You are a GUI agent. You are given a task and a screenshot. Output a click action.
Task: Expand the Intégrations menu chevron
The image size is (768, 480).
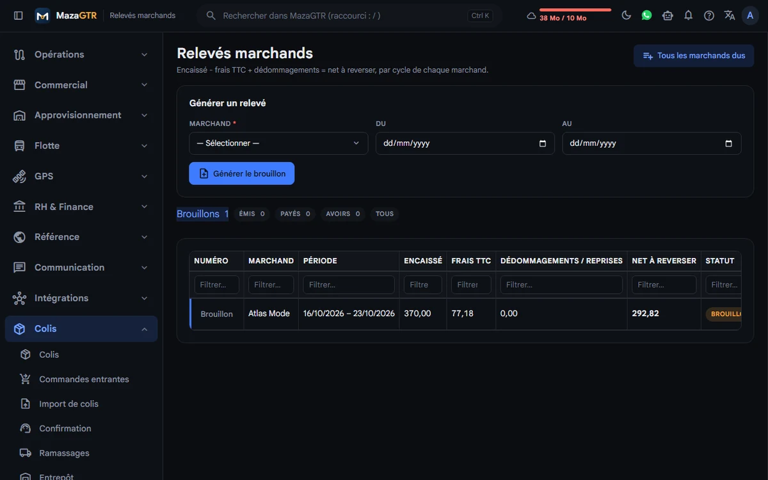[x=145, y=298]
